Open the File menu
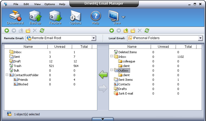Viewport: 206px width, 121px height. tap(16, 4)
